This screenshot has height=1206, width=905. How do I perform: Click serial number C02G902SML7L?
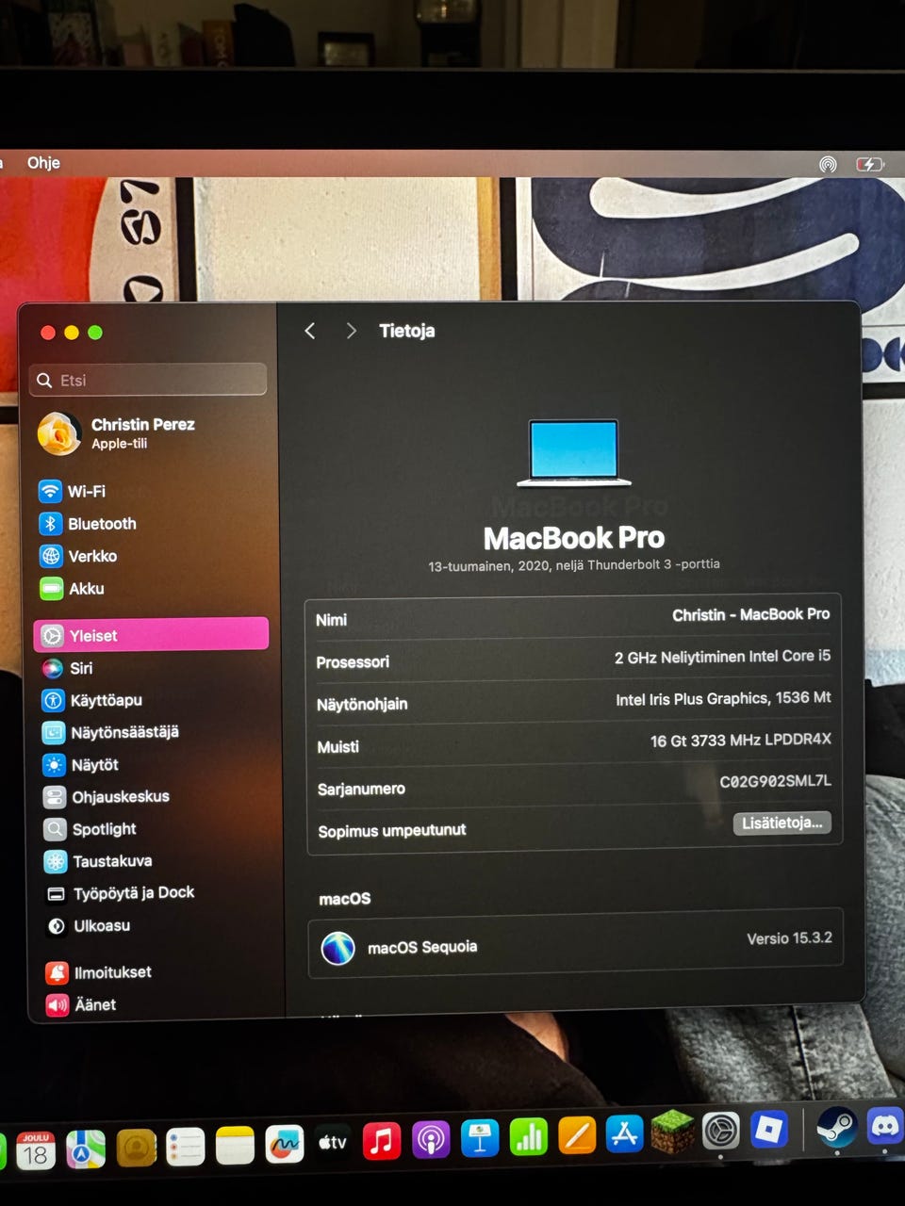pos(775,781)
